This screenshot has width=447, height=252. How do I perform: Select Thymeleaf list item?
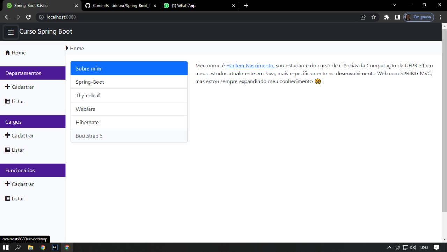tap(129, 95)
